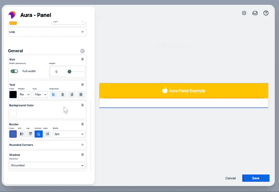
Task: Click the Aura - Panel title
Action: pyautogui.click(x=36, y=15)
